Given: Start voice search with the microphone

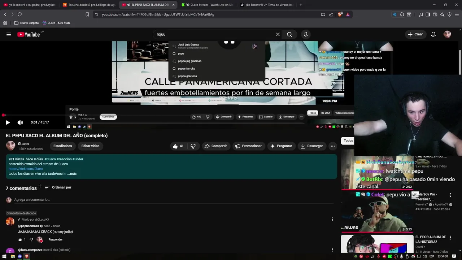Looking at the screenshot, I should pos(306,34).
